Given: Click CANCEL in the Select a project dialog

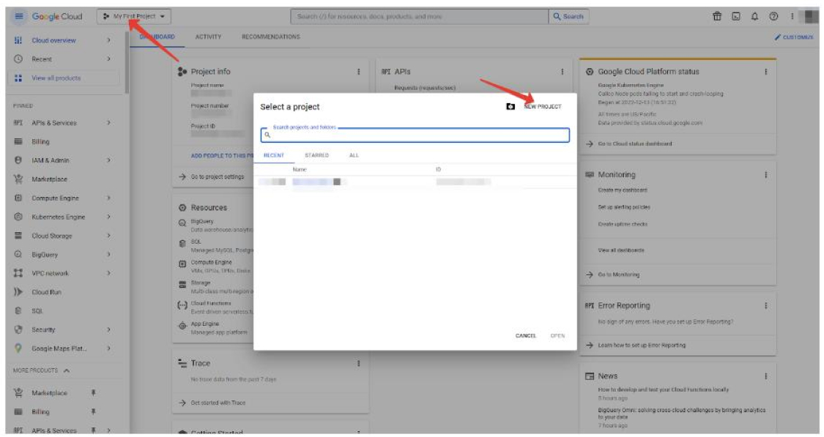Looking at the screenshot, I should click(x=525, y=336).
